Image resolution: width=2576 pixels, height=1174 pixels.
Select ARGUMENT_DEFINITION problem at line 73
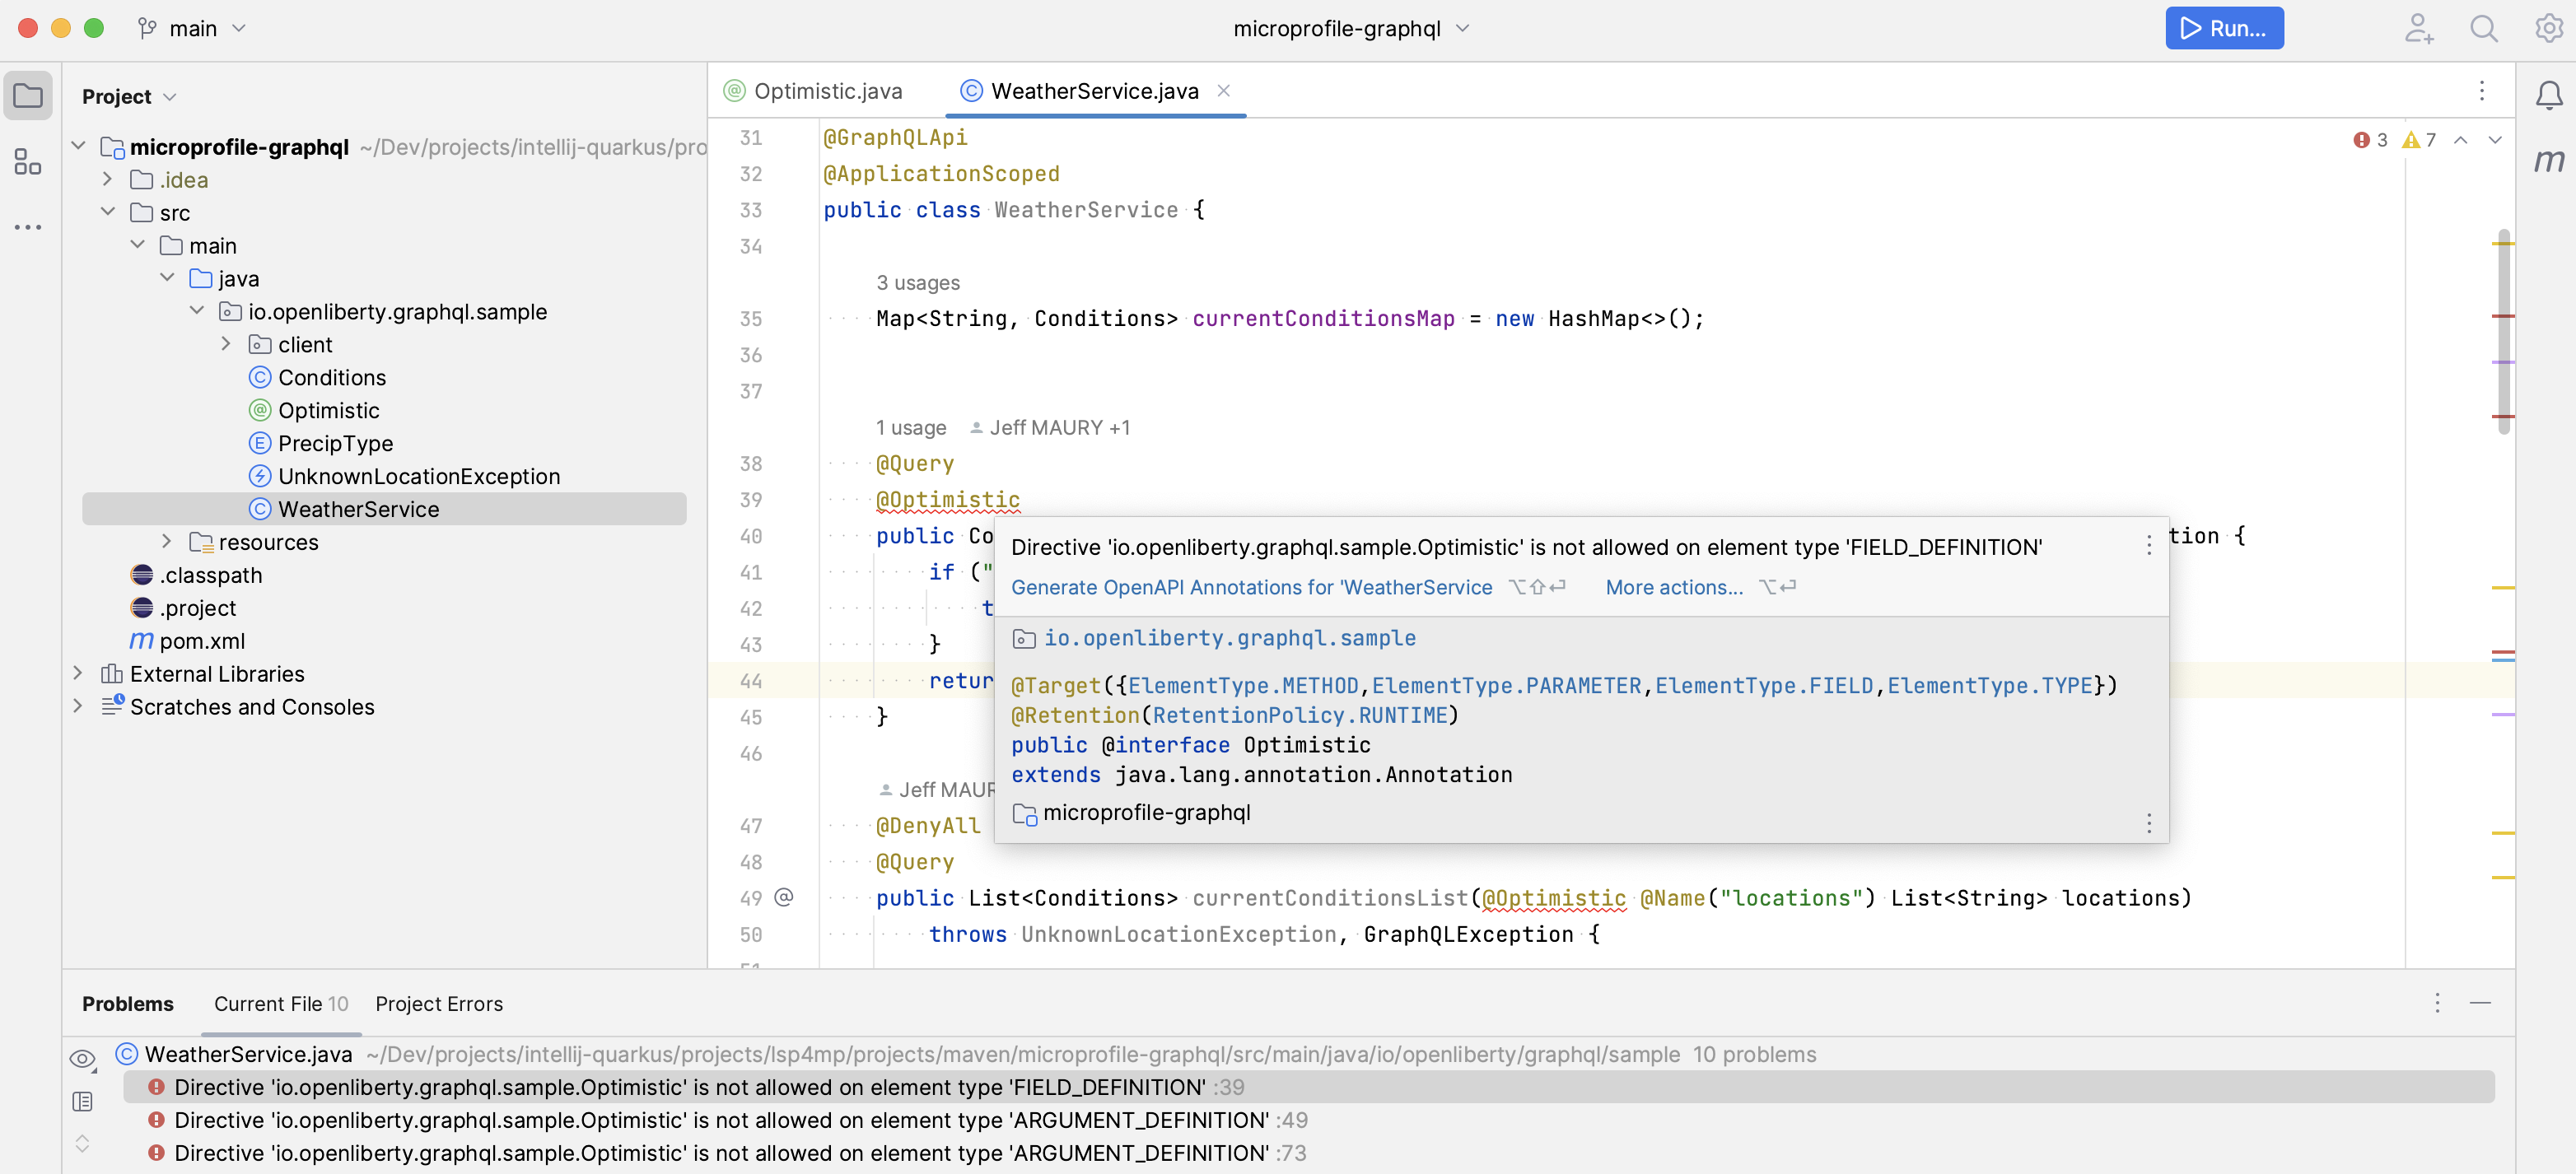1308,1153
